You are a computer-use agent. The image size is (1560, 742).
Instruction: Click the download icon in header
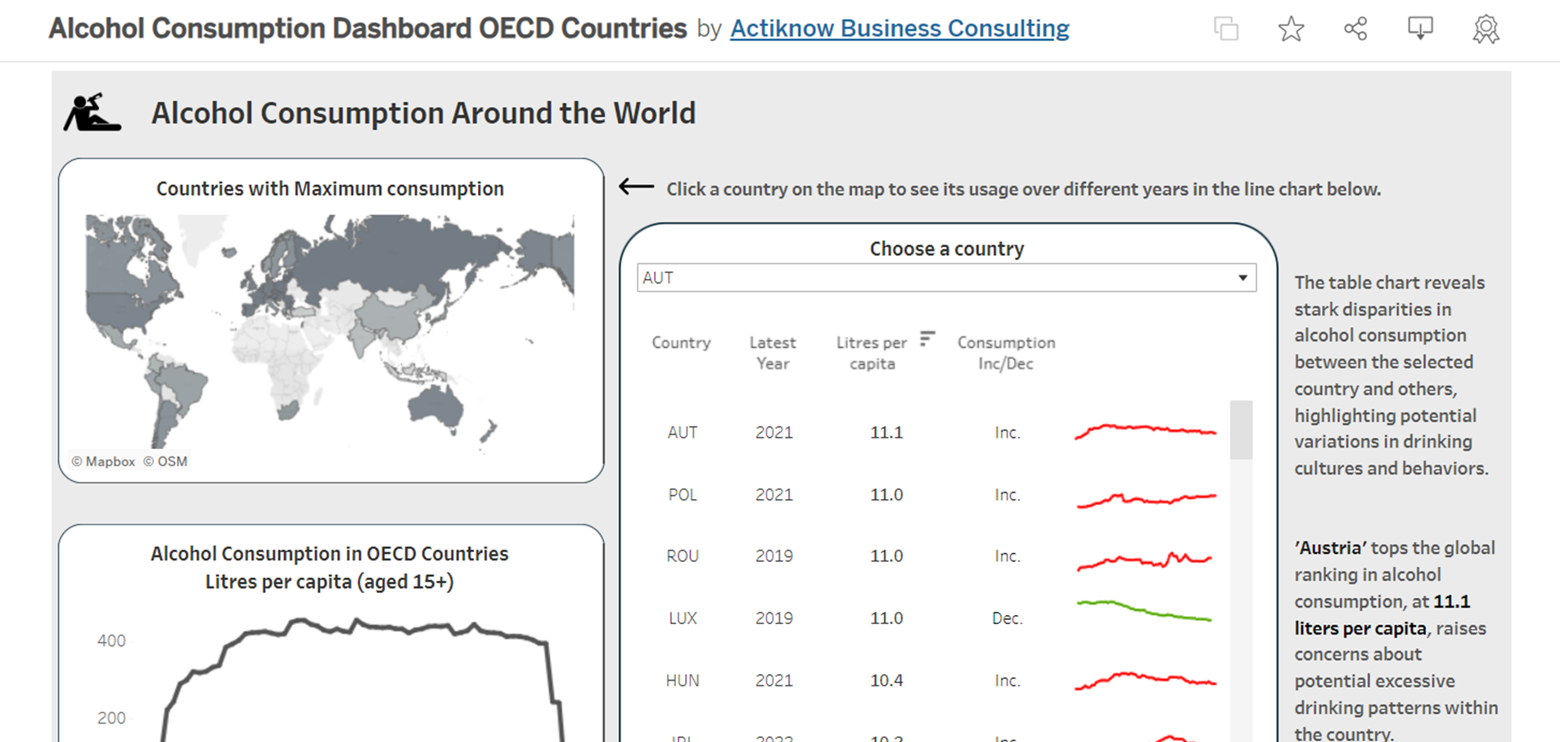click(1420, 29)
